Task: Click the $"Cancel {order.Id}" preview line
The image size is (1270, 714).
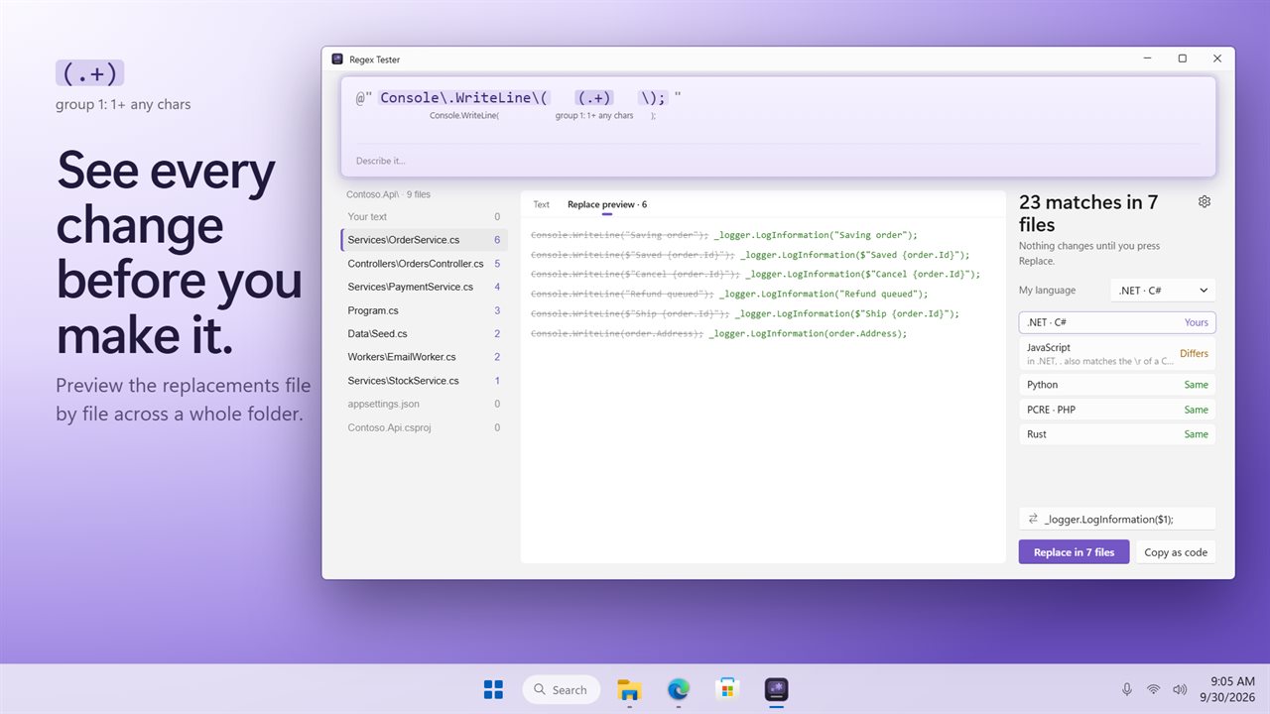Action: (755, 274)
